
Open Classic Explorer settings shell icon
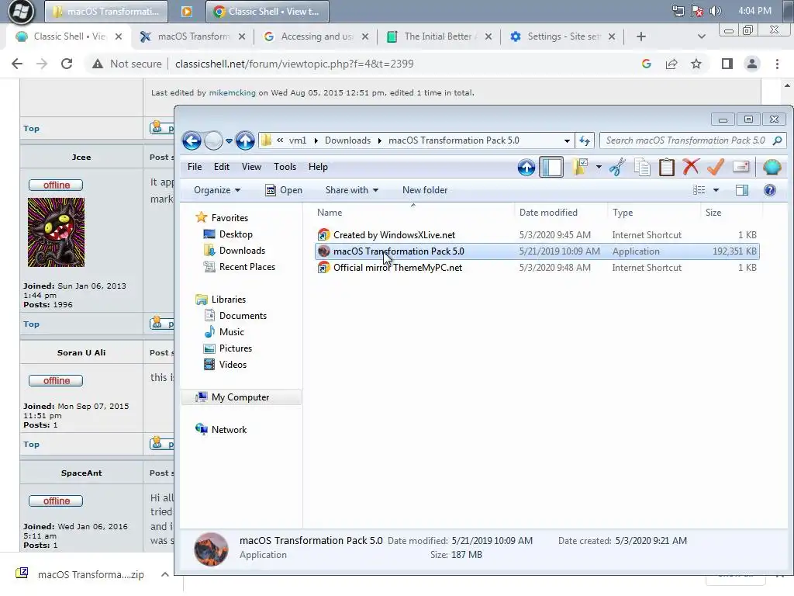pos(772,167)
